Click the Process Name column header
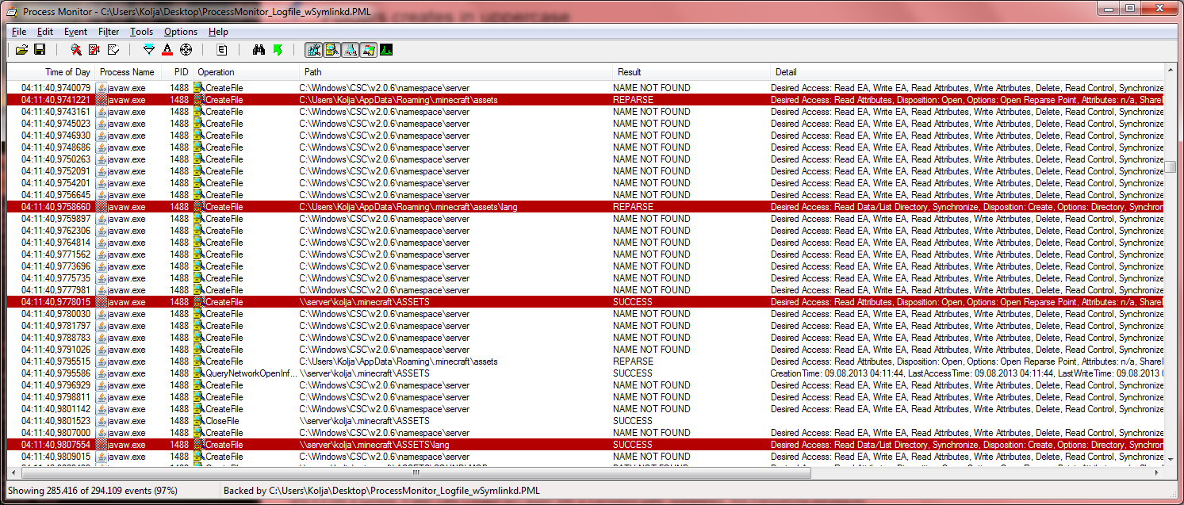The width and height of the screenshot is (1184, 505). (128, 72)
